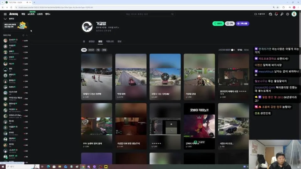Image resolution: width=301 pixels, height=169 pixels.
Task: Open the clip 시일수 나는 나비 MV
Action: pyautogui.click(x=165, y=77)
